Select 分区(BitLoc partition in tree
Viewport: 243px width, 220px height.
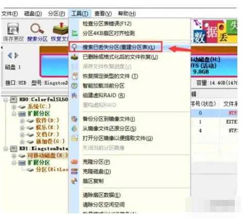52,170
